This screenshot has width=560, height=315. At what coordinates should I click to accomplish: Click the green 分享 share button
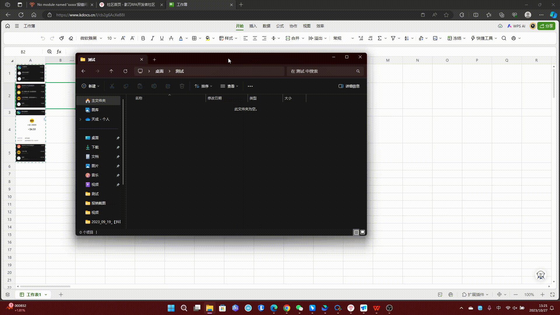point(546,26)
